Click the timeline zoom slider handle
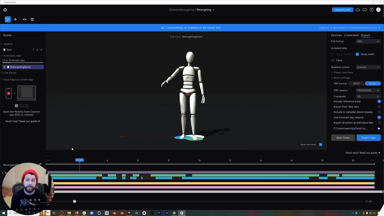 [74, 202]
